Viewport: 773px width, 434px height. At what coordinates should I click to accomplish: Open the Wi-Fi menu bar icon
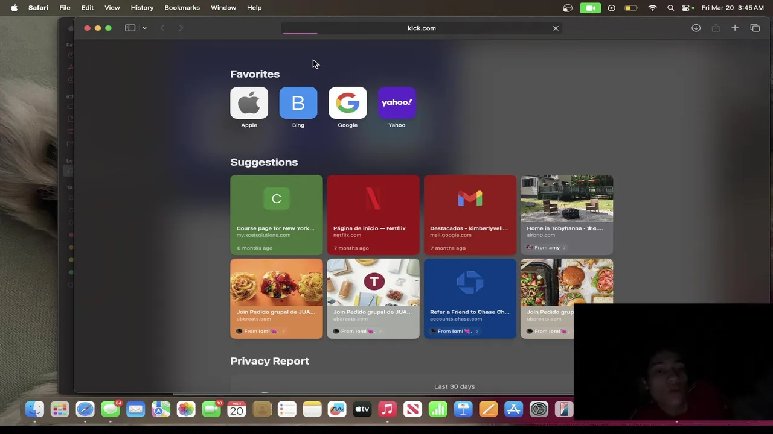coord(652,8)
